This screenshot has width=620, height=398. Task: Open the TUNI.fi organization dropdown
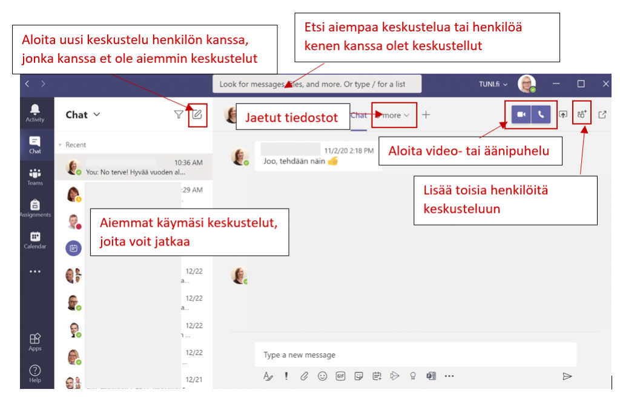coord(493,84)
